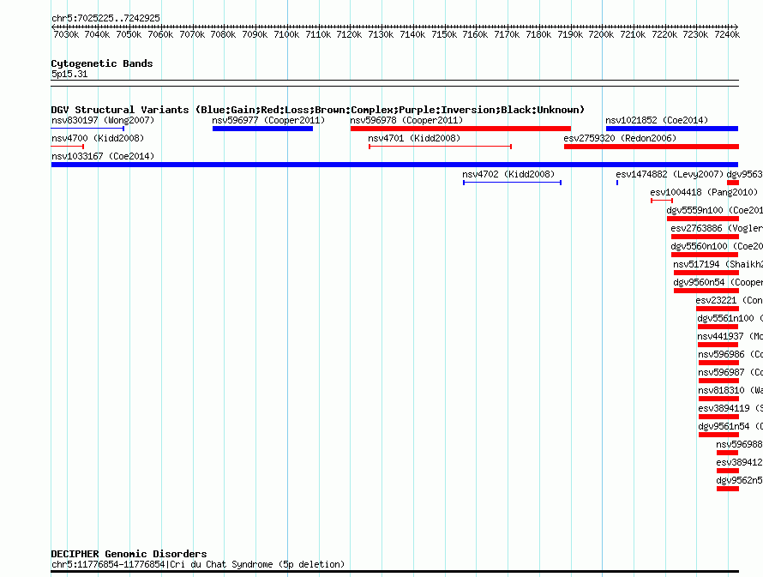Click the red nsv596978 loss bar
This screenshot has width=763, height=577.
click(460, 129)
